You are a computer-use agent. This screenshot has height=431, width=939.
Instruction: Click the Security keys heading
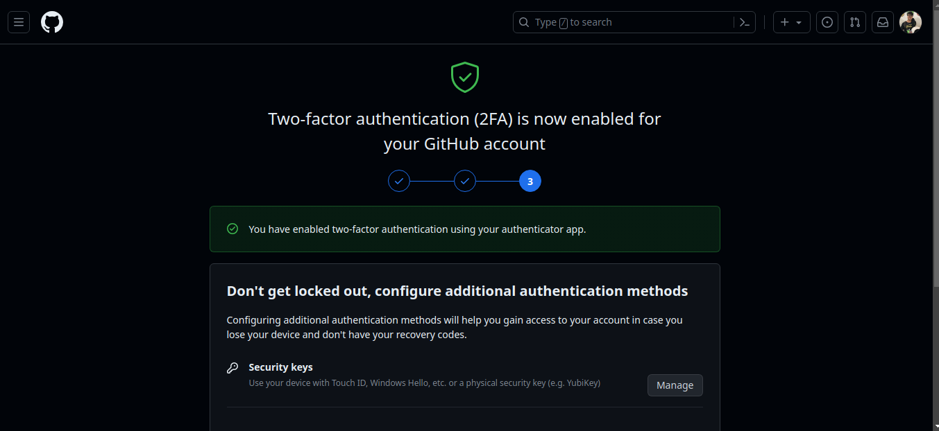click(281, 367)
